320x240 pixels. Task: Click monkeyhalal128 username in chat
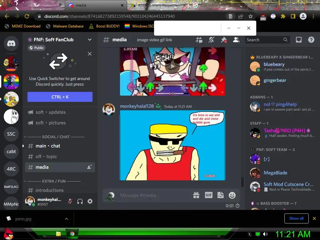tap(137, 106)
